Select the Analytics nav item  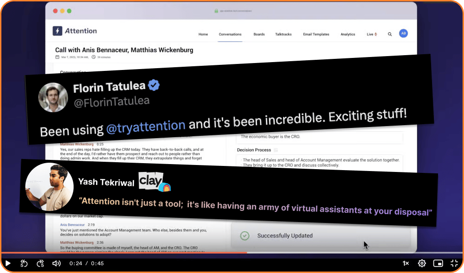tap(348, 34)
